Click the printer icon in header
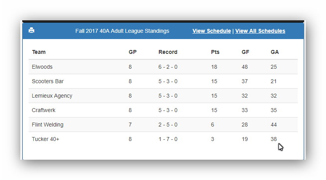This screenshot has height=180, width=326. pyautogui.click(x=31, y=30)
